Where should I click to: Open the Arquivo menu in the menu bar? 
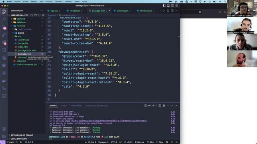pyautogui.click(x=17, y=2)
